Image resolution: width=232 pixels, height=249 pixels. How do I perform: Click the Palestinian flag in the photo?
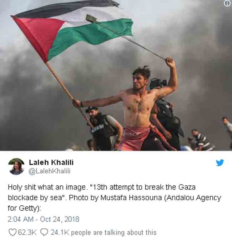click(72, 31)
